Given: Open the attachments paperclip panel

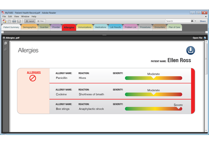Looking at the screenshot, I should [5, 50].
